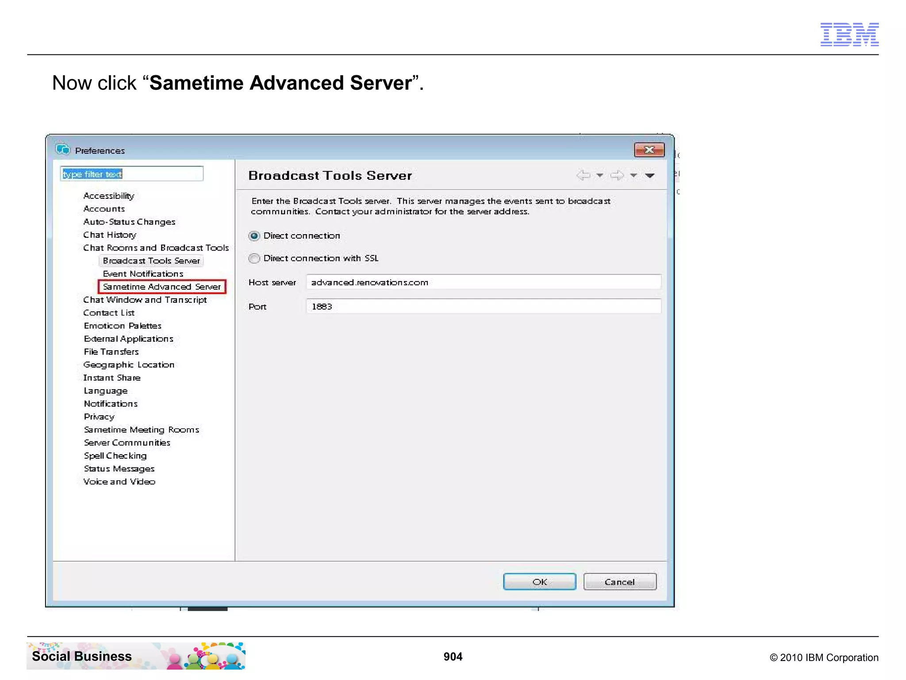Open Geographic Location preferences
The width and height of the screenshot is (906, 680).
tap(129, 365)
